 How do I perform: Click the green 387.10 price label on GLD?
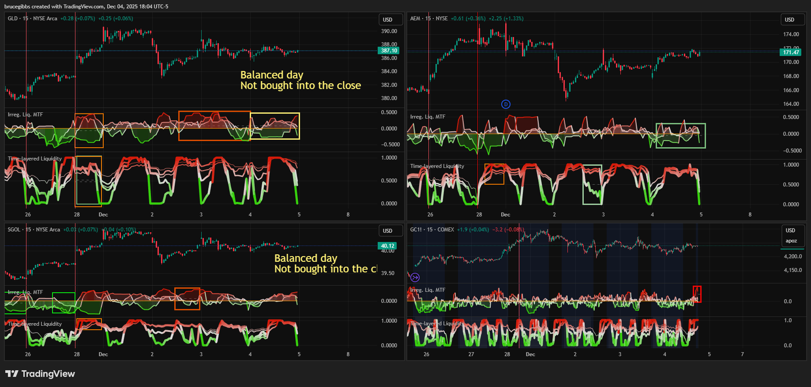[x=389, y=51]
